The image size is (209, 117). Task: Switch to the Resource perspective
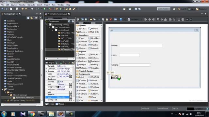[x=201, y=9]
